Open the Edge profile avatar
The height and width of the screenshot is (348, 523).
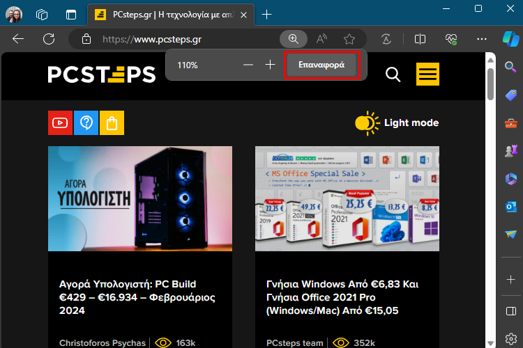[x=14, y=15]
